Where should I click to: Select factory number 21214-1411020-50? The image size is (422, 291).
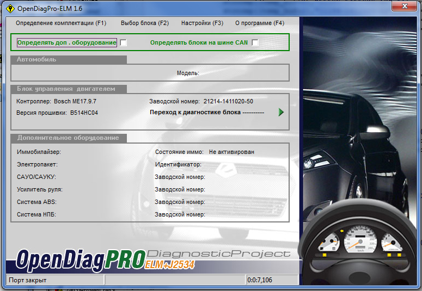coord(228,101)
